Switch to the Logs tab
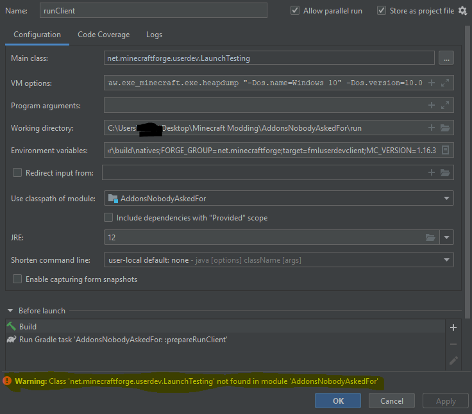 pos(154,35)
